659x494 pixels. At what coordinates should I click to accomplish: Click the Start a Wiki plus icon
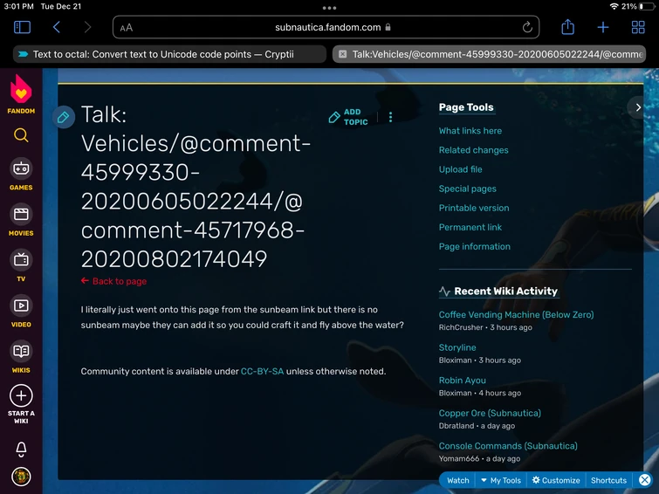tap(21, 395)
